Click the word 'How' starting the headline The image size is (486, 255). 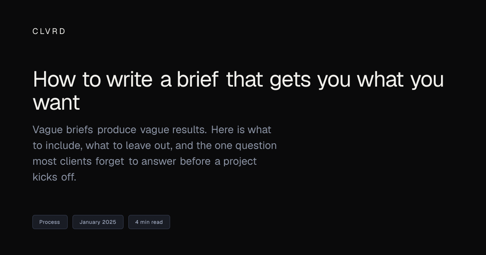coord(54,79)
